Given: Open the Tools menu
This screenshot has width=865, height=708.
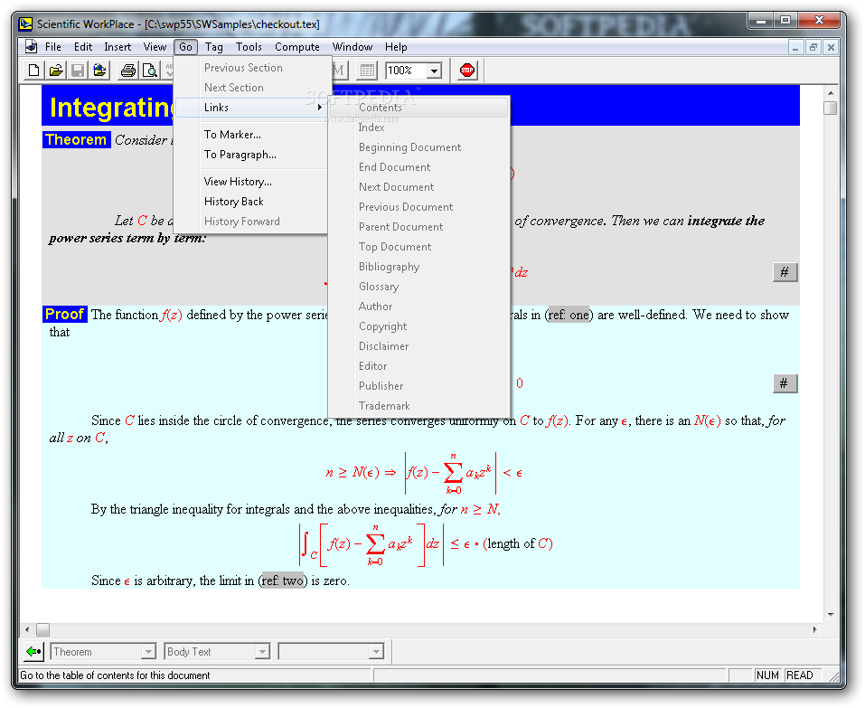Looking at the screenshot, I should click(x=249, y=47).
